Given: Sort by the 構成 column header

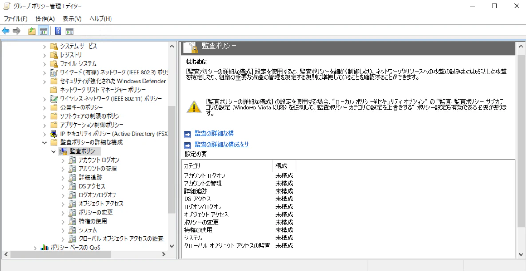Looking at the screenshot, I should [284, 166].
